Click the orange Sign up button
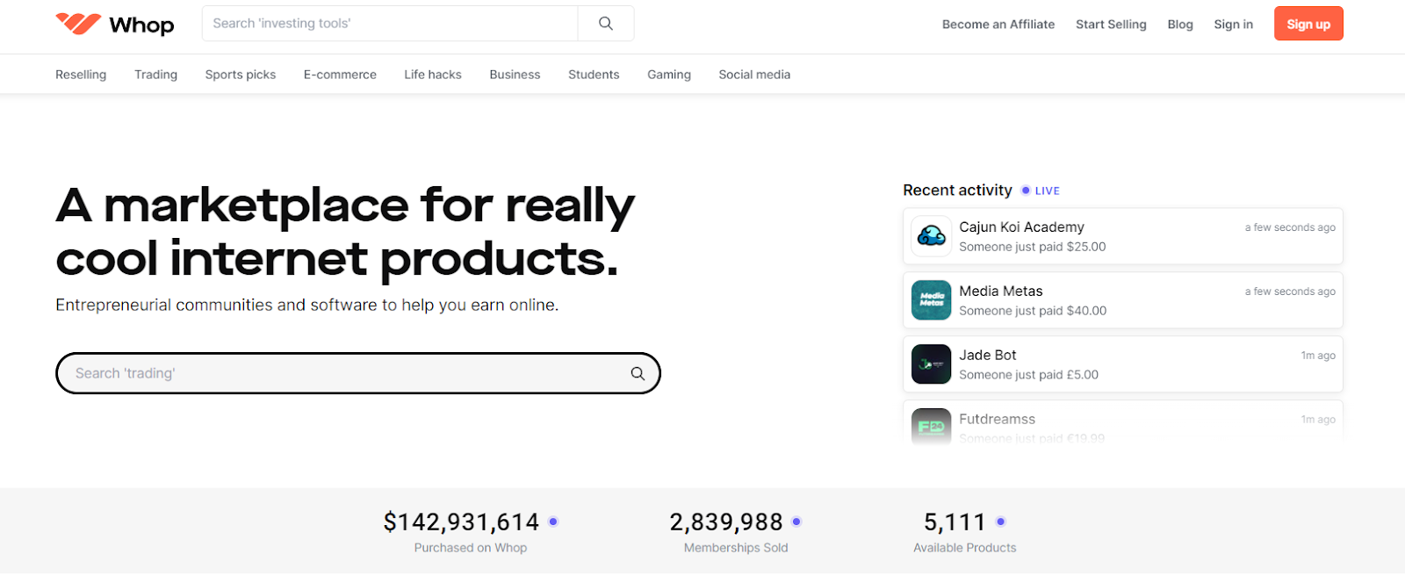Screen dimensions: 1405x583 [1308, 24]
